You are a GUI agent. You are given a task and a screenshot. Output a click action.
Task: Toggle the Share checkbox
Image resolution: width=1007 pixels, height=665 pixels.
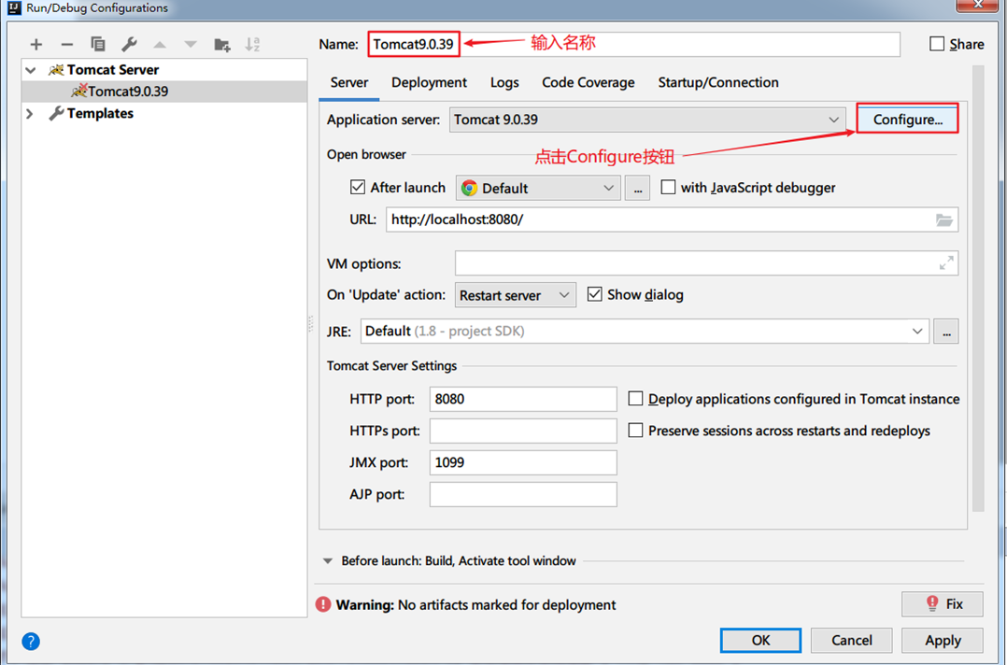937,44
